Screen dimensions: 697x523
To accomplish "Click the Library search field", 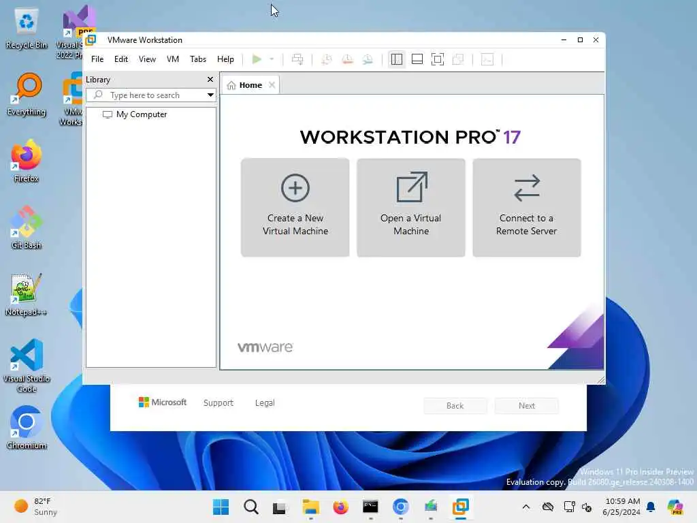I will tap(150, 95).
